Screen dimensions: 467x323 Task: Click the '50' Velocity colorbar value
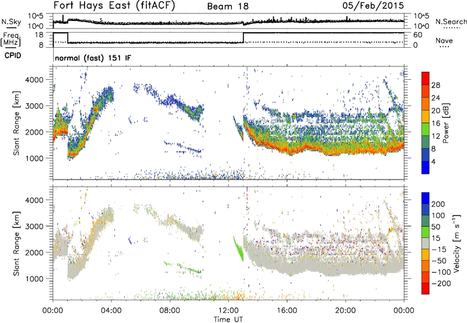click(435, 227)
